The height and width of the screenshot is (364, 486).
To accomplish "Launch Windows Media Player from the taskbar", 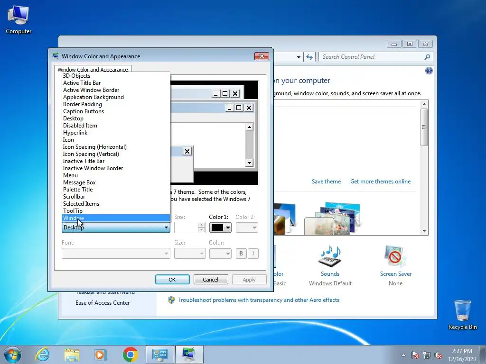I will click(101, 355).
